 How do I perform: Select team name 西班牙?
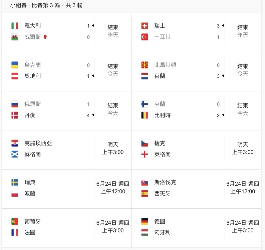tap(162, 193)
